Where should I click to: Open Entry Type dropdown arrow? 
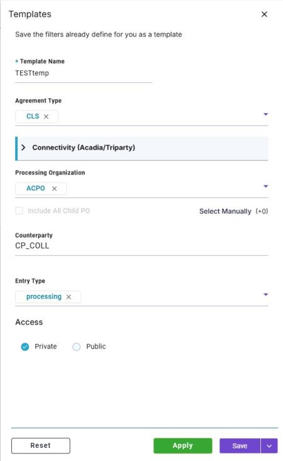(x=265, y=294)
